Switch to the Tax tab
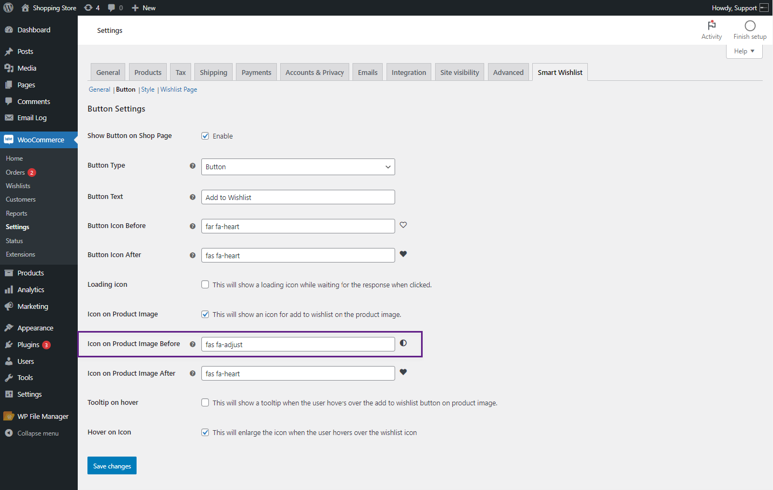The height and width of the screenshot is (490, 773). [x=180, y=72]
